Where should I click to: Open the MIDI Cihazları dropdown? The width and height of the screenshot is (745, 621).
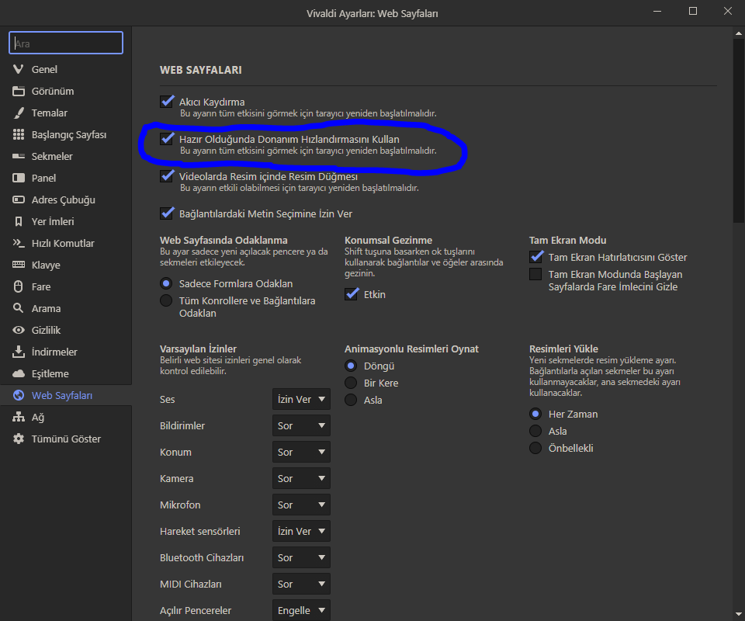(x=301, y=584)
